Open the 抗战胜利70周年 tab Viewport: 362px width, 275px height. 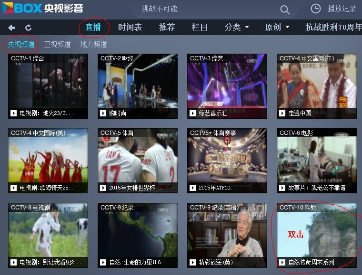pyautogui.click(x=334, y=27)
